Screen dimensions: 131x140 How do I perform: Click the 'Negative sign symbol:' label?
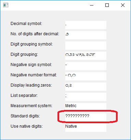point(31,65)
